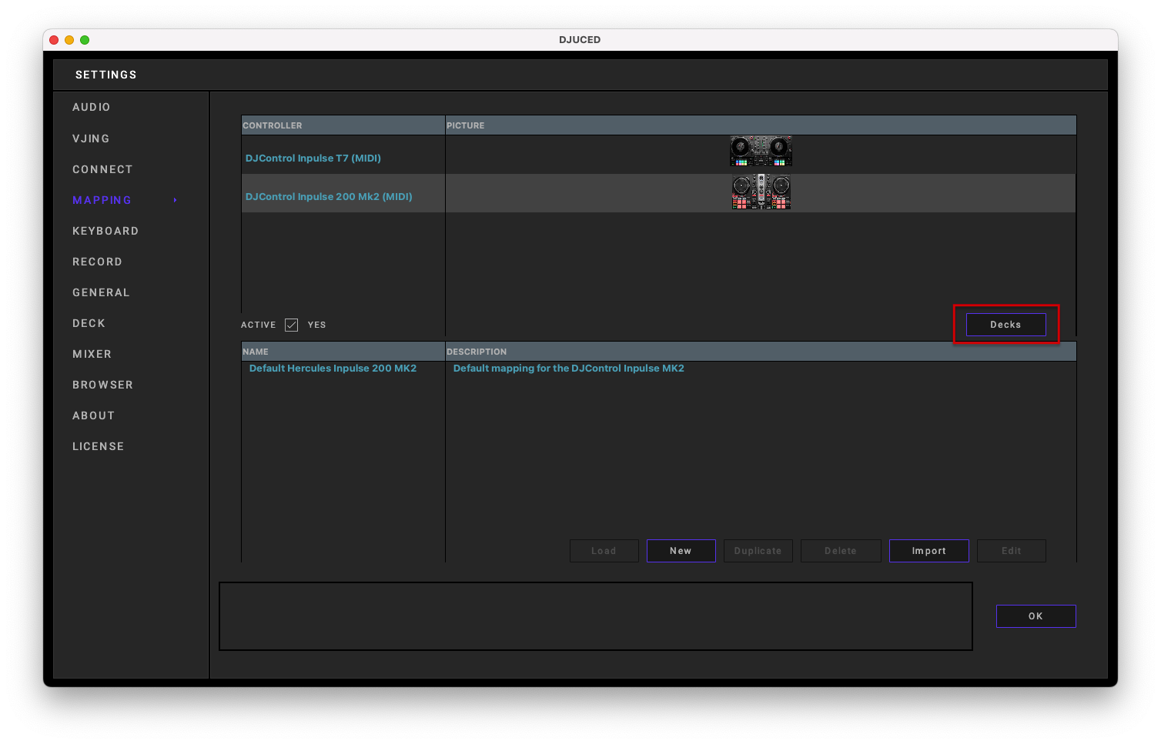Image resolution: width=1161 pixels, height=744 pixels.
Task: Open the GENERAL settings page
Action: click(x=101, y=292)
